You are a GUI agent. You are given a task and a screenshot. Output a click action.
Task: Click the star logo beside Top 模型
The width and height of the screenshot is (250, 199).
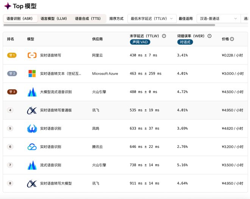(x=8, y=6)
